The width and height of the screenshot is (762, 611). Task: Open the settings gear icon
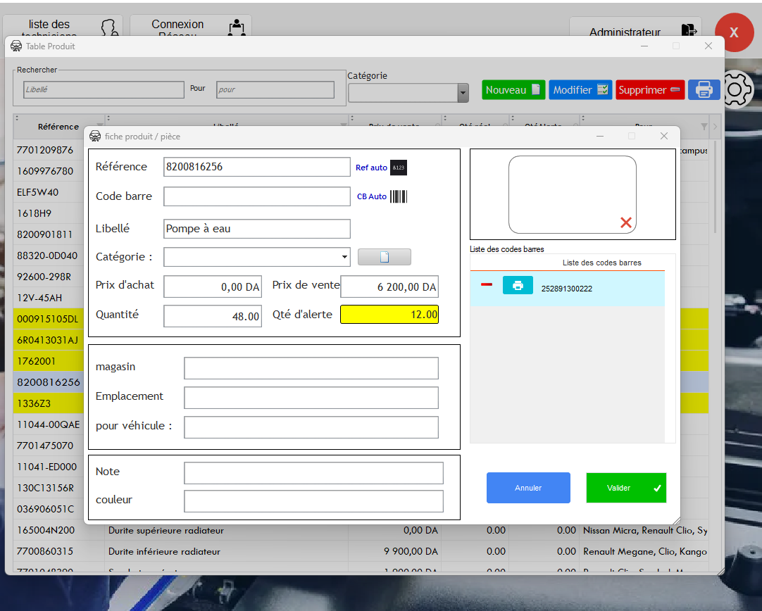pyautogui.click(x=736, y=90)
